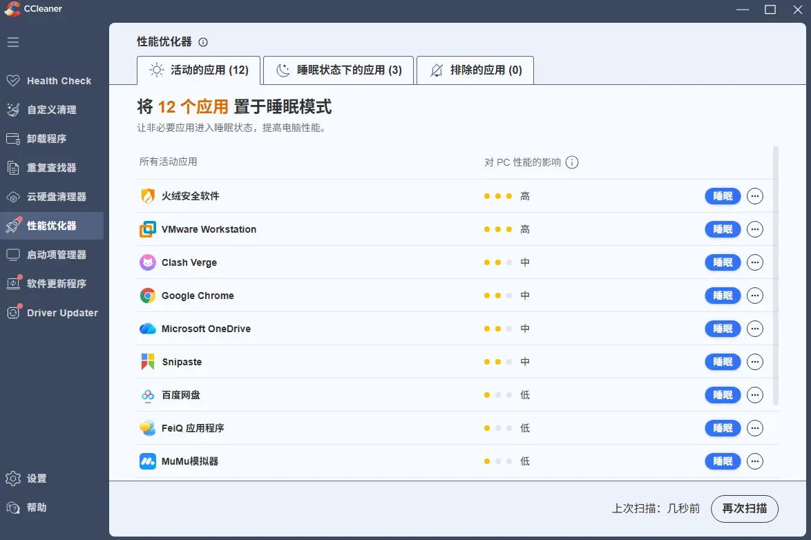Open more options for Clash Verge
This screenshot has width=811, height=540.
755,262
